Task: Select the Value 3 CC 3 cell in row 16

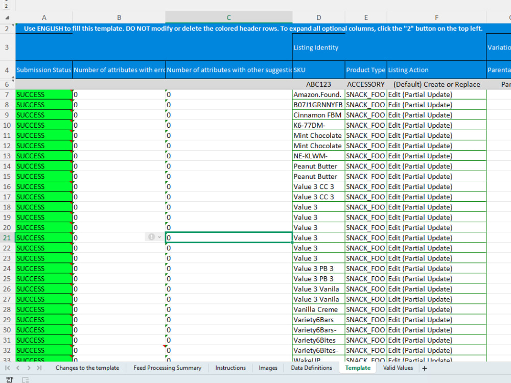Action: 319,186
